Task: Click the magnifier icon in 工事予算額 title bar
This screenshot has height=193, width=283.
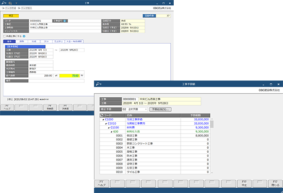Action: pyautogui.click(x=98, y=84)
